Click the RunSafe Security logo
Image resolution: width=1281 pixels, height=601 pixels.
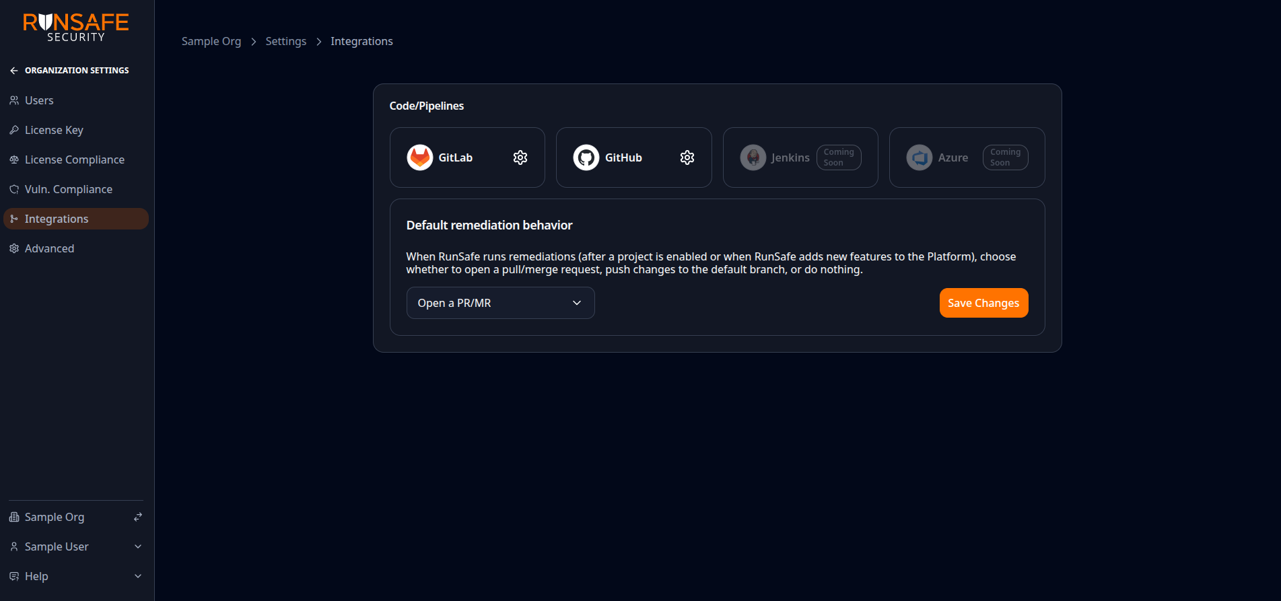pyautogui.click(x=76, y=28)
